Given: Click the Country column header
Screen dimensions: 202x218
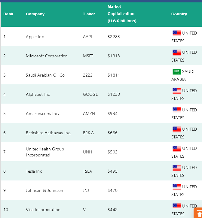Looking at the screenshot, I should point(179,14).
